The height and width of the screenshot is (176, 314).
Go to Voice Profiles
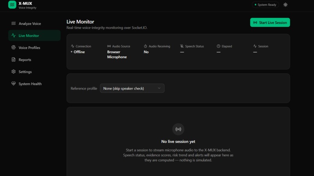click(x=34, y=47)
